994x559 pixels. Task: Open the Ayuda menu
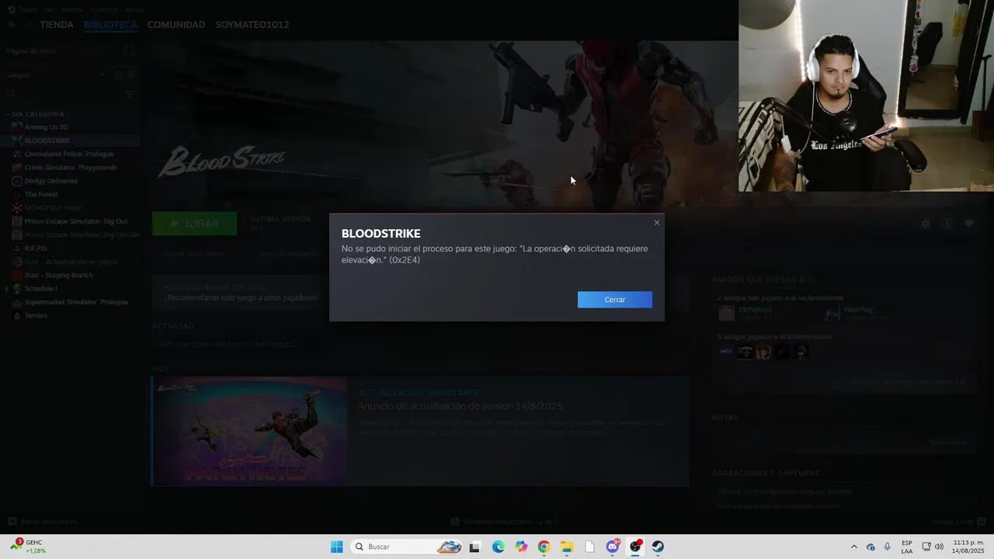pyautogui.click(x=134, y=9)
